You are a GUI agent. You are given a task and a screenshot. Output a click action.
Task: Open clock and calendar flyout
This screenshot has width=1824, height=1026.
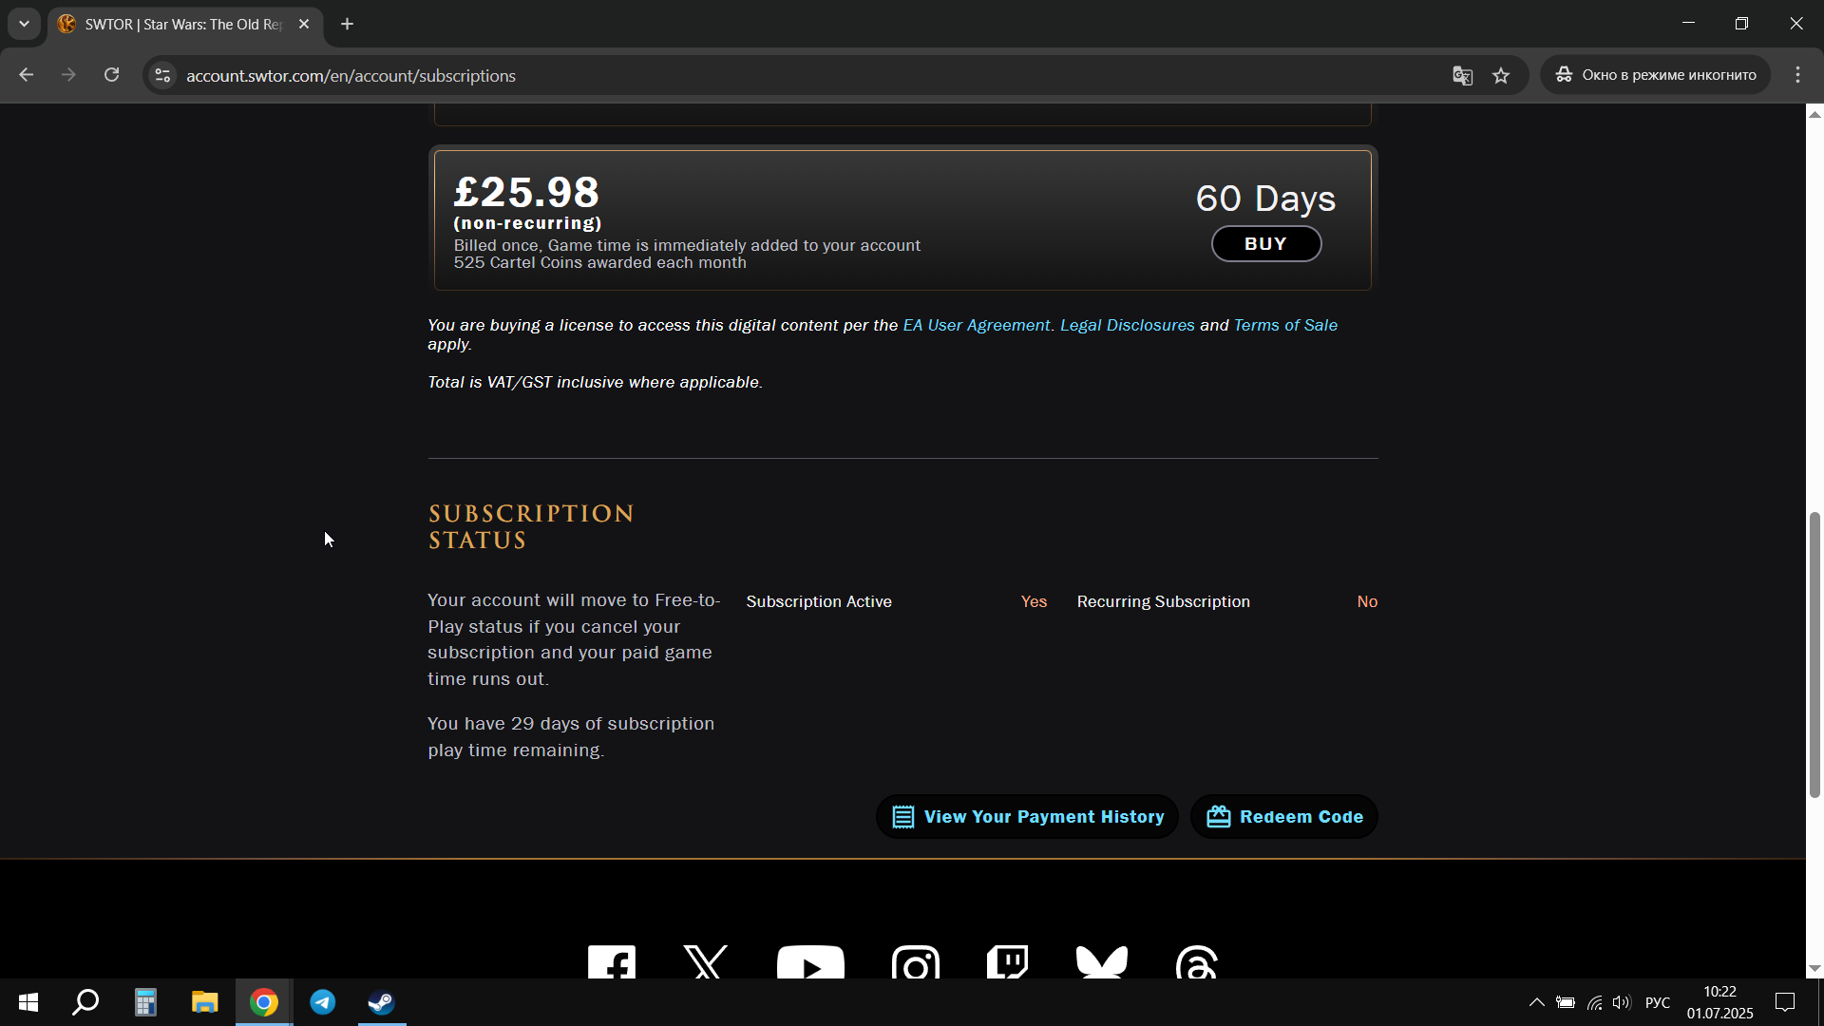click(x=1720, y=1002)
